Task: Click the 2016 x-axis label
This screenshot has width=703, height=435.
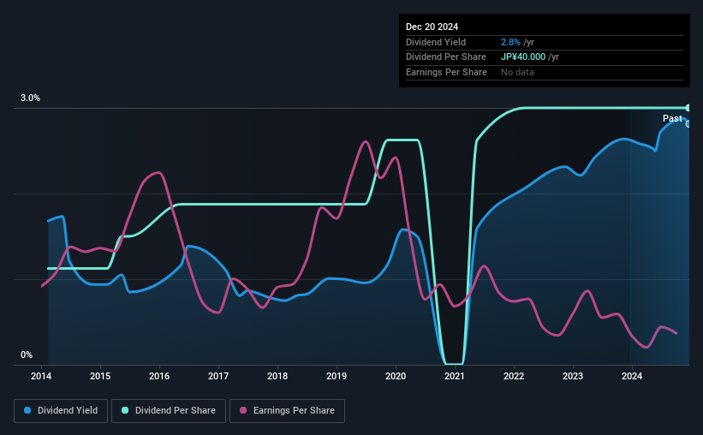Action: tap(159, 376)
